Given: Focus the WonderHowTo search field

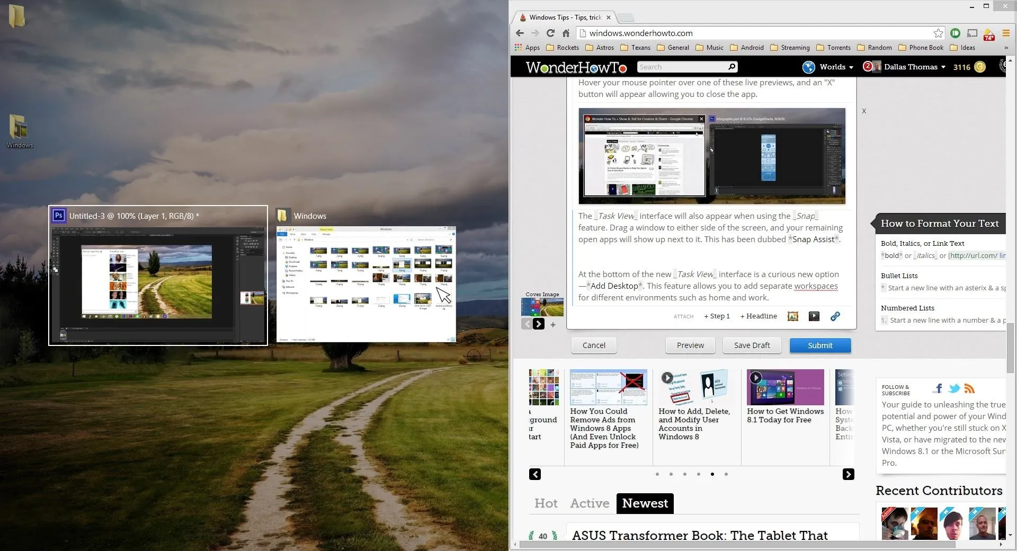Looking at the screenshot, I should pyautogui.click(x=682, y=67).
